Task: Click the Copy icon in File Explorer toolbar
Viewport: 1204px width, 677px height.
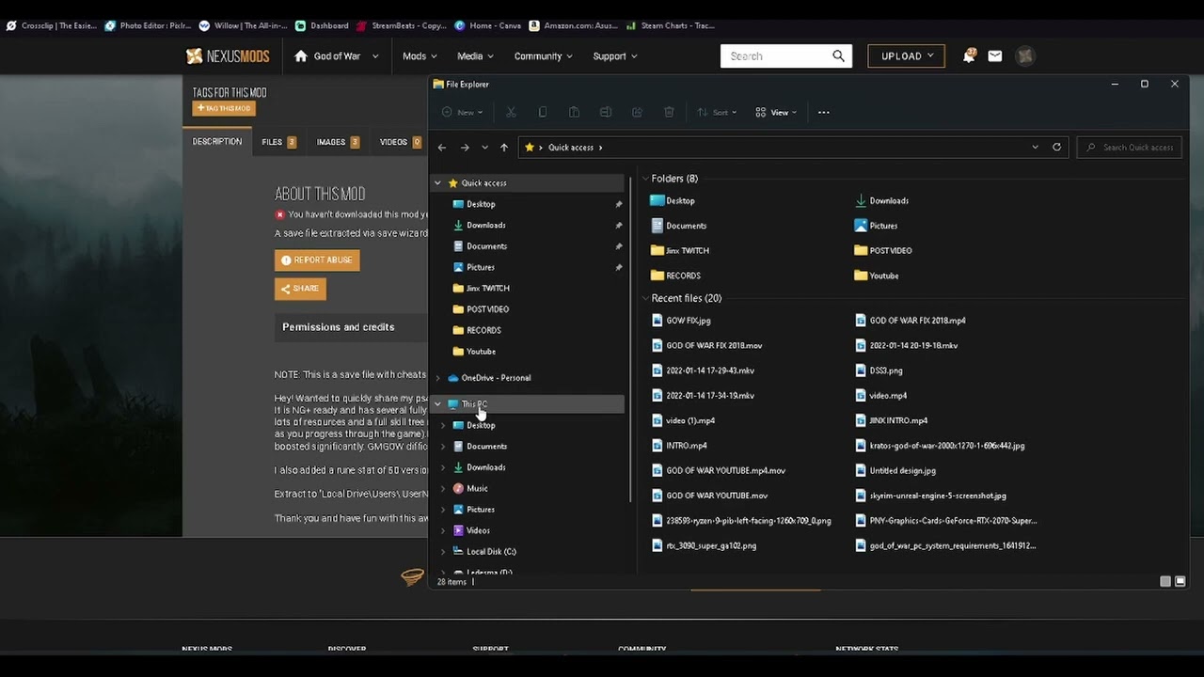Action: click(543, 112)
